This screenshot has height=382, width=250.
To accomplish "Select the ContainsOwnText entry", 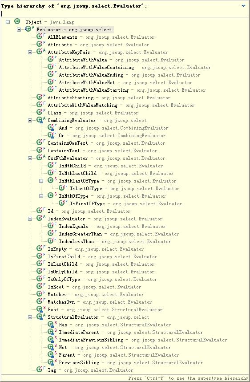I will 106,143.
